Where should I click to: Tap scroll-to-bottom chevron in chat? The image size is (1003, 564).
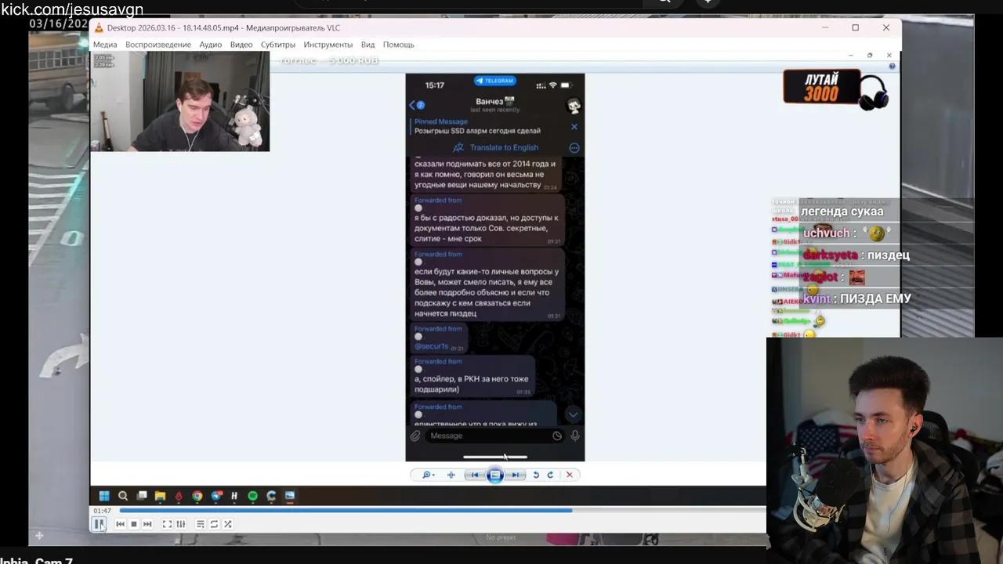[x=573, y=414]
